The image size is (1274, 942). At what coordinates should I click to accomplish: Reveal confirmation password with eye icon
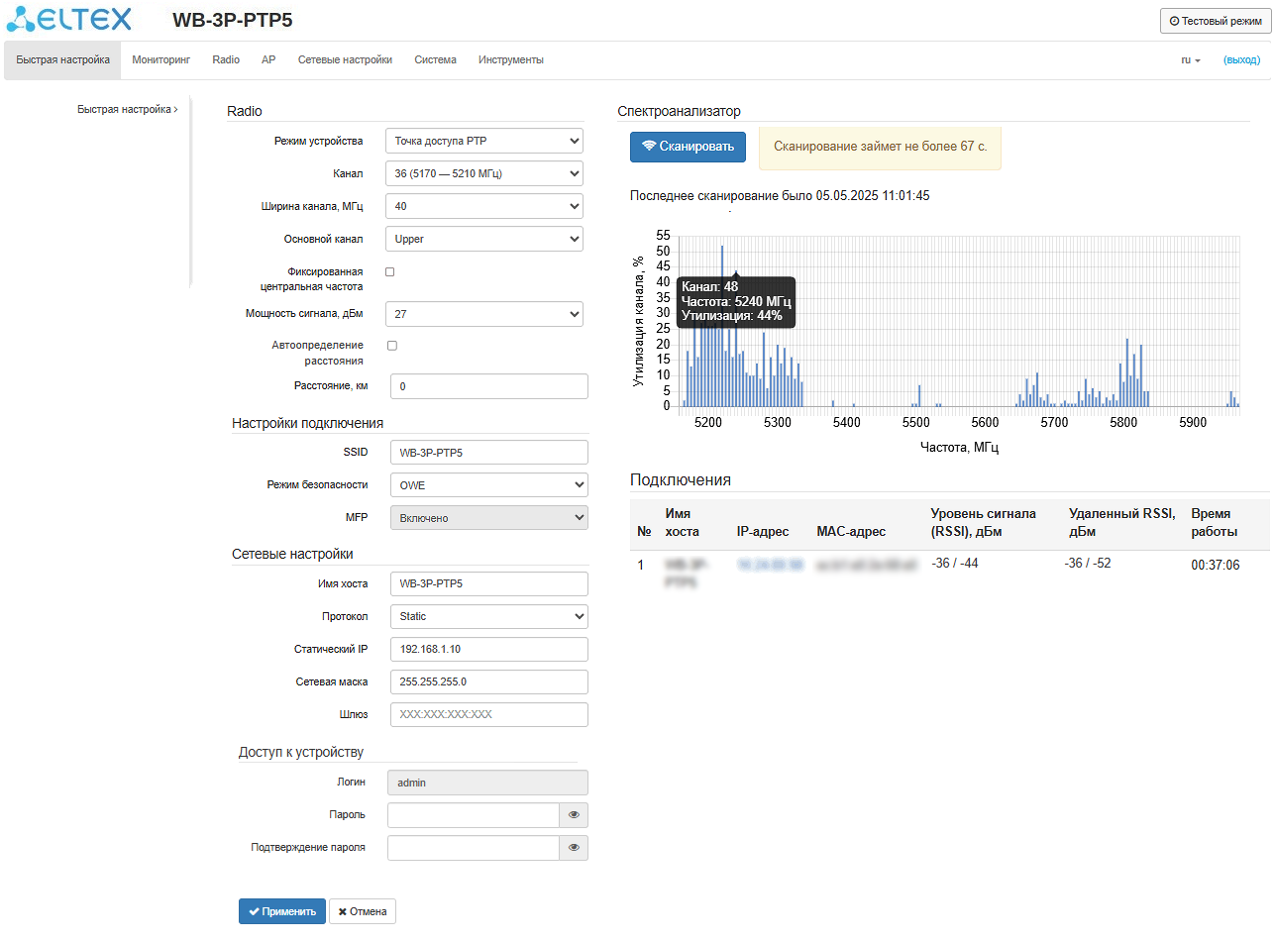[574, 848]
